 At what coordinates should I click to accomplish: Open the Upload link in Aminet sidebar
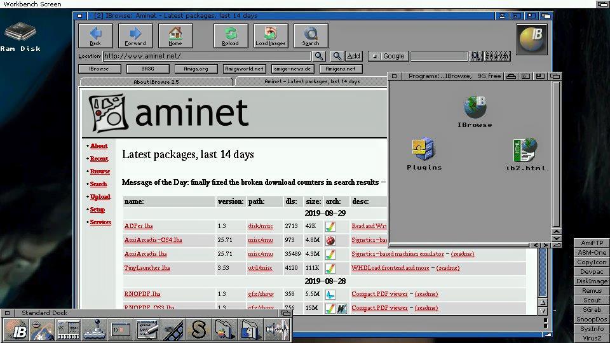point(100,197)
